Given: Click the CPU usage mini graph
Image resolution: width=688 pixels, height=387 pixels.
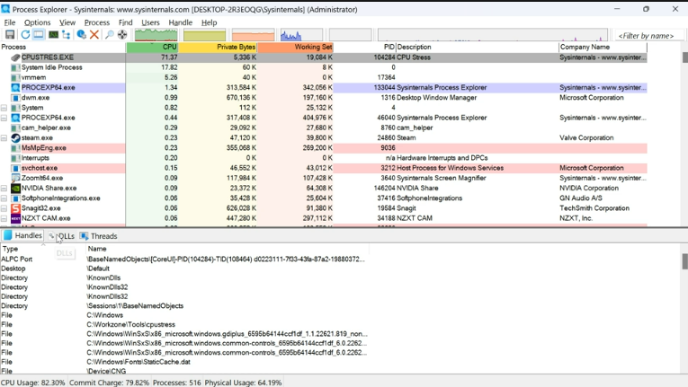Looking at the screenshot, I should (156, 35).
